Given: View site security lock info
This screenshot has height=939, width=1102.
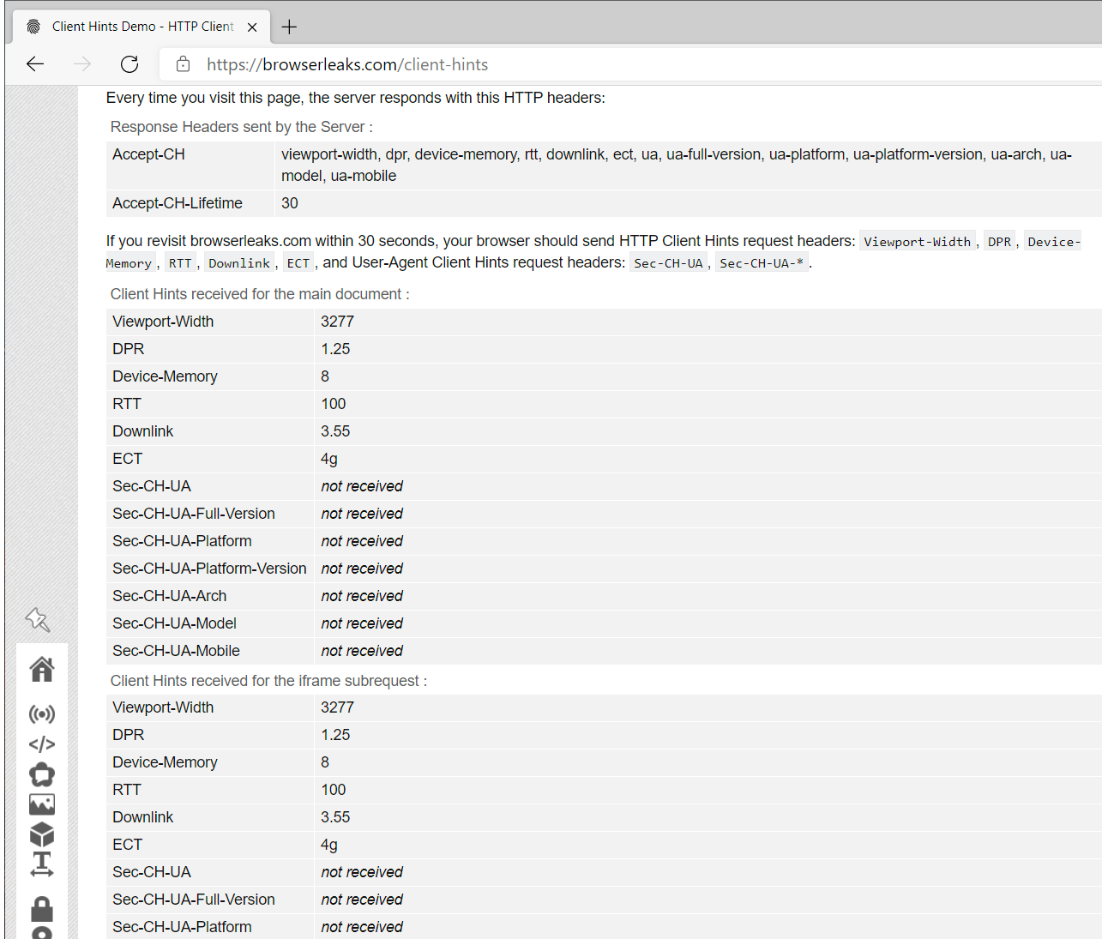Looking at the screenshot, I should pos(183,64).
